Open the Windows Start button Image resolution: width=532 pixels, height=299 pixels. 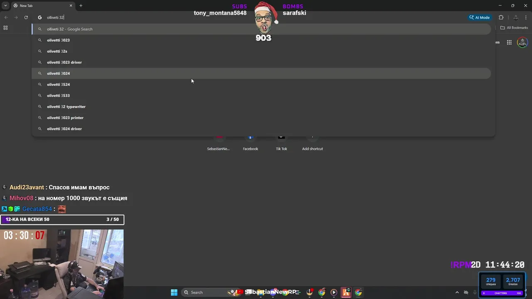coord(174,292)
